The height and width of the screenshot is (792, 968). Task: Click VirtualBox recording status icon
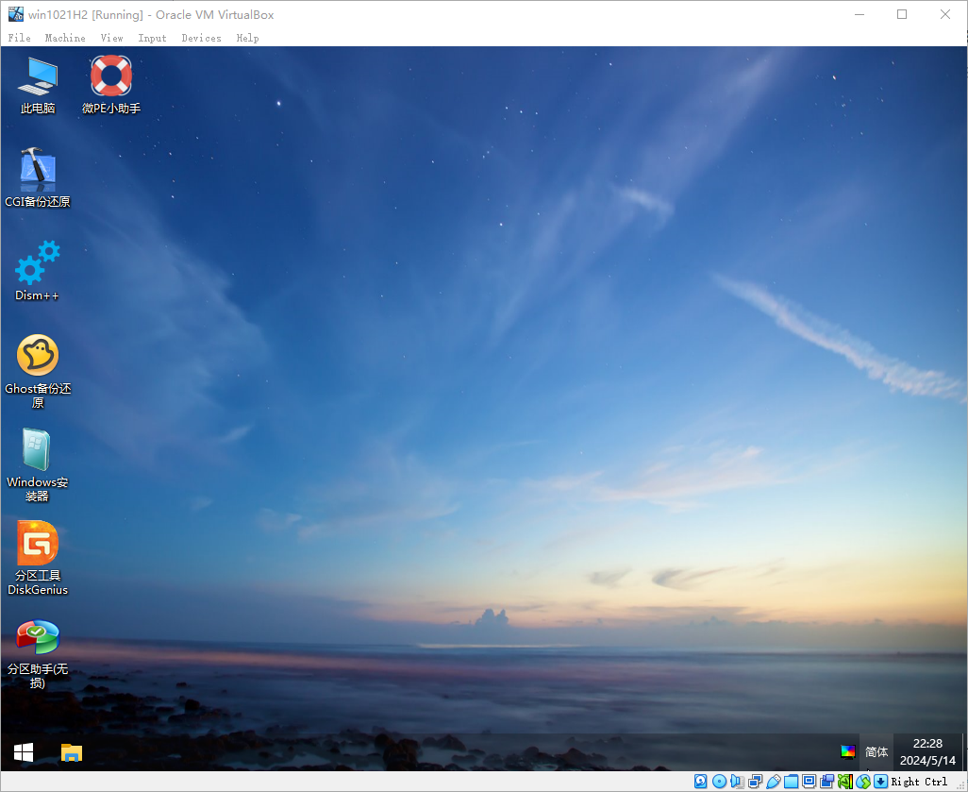tap(827, 782)
